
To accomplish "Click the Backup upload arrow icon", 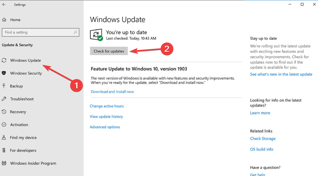I will click(4, 86).
